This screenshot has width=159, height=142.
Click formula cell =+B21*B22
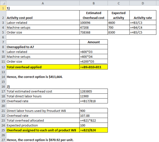point(94,120)
